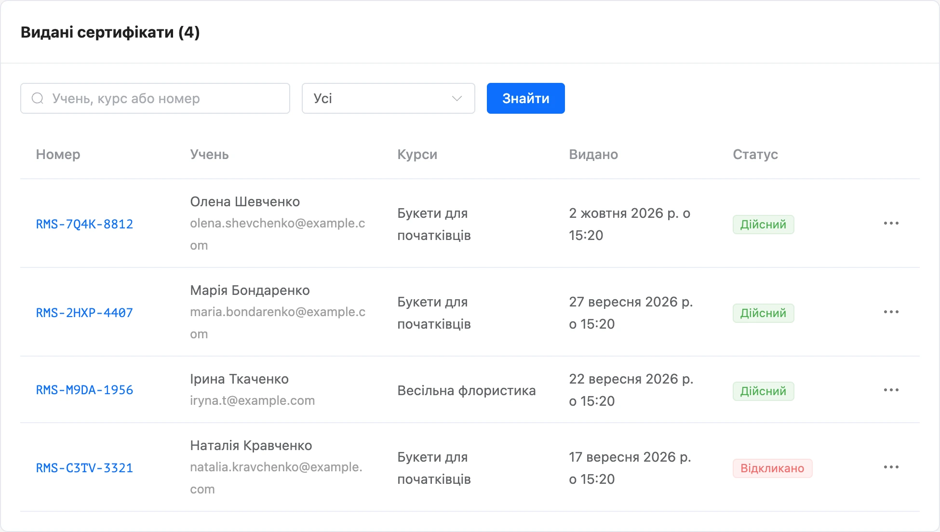Expand the Усі status filter dropdown
This screenshot has height=532, width=940.
(388, 98)
